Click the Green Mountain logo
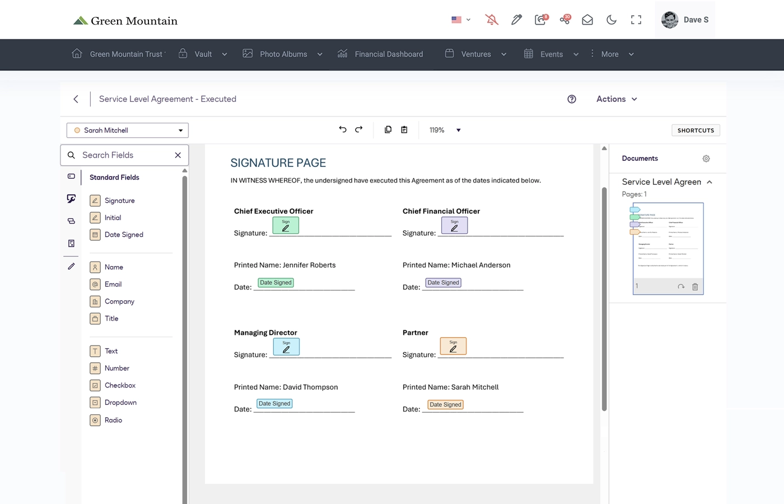This screenshot has width=784, height=504. (x=125, y=21)
